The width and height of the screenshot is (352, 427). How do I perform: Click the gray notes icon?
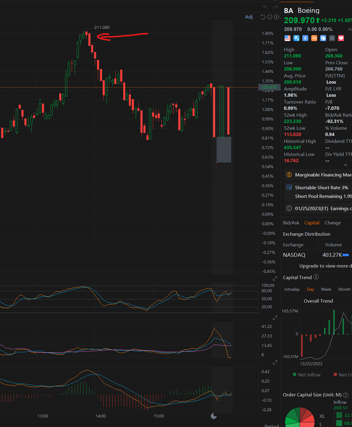(332, 38)
